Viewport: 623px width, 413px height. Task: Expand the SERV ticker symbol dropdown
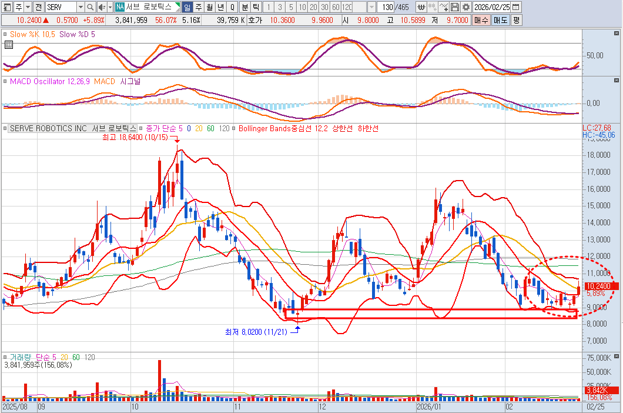[80, 7]
